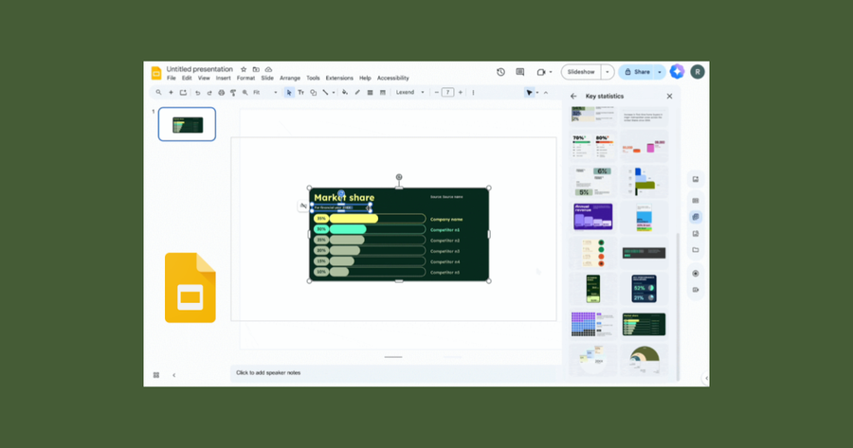Image resolution: width=853 pixels, height=448 pixels.
Task: Click the record icon in side rail
Action: [x=696, y=274]
